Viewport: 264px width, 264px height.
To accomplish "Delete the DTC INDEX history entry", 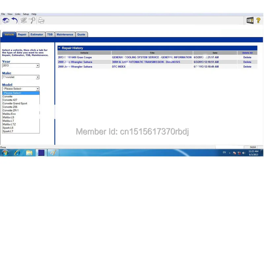I will pos(247,67).
